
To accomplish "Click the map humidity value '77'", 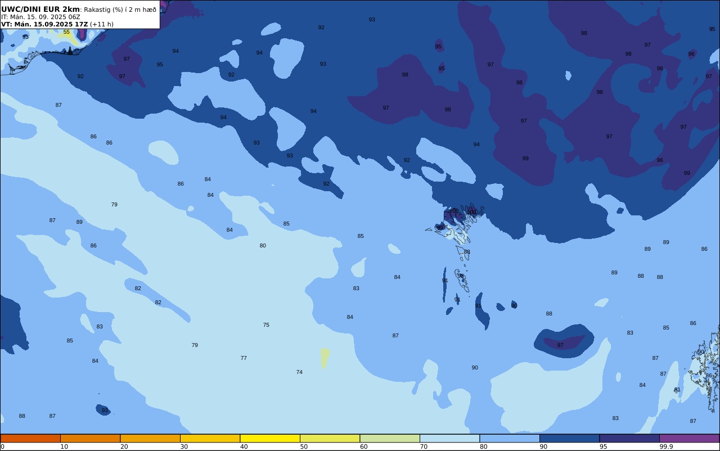I will pyautogui.click(x=244, y=358).
